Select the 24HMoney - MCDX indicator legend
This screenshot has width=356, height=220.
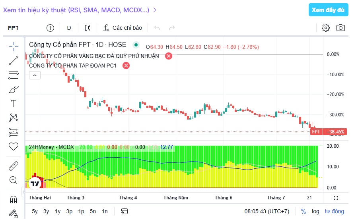click(x=51, y=147)
